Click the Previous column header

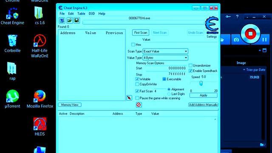pos(114,33)
